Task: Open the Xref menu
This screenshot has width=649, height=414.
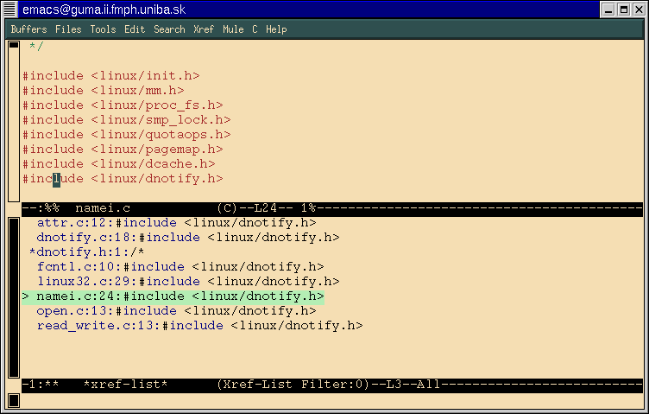Action: 204,29
